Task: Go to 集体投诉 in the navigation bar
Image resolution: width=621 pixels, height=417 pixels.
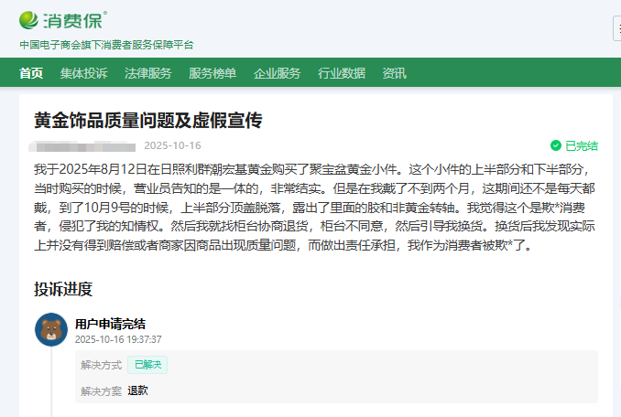Action: click(84, 73)
